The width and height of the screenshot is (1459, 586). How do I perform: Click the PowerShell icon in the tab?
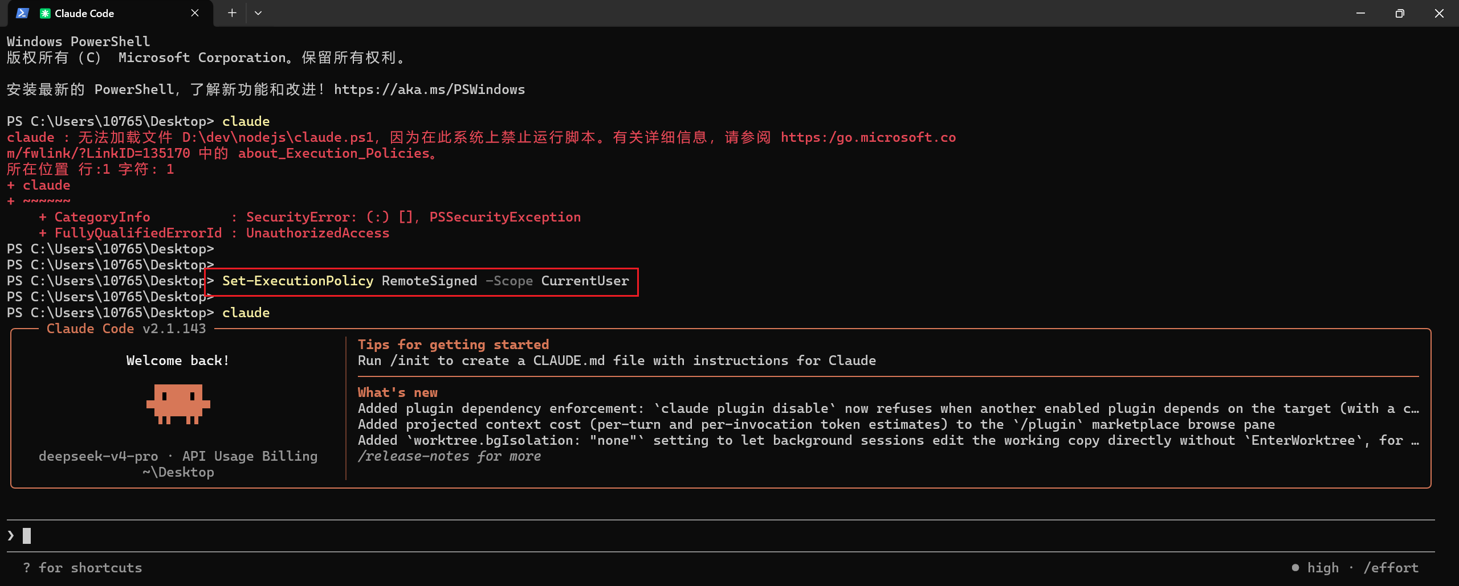tap(22, 13)
